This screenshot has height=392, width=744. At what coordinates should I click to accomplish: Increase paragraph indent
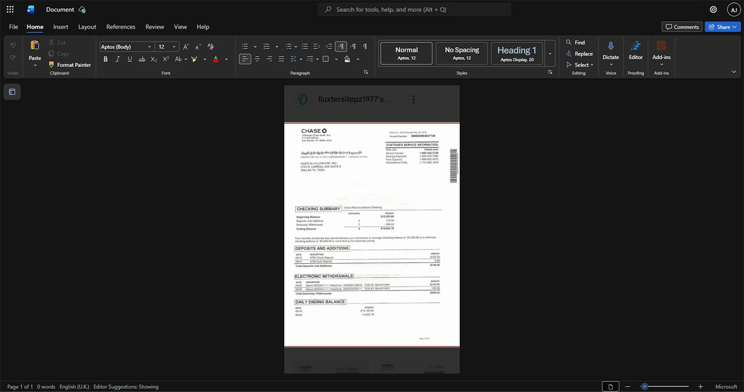(329, 47)
